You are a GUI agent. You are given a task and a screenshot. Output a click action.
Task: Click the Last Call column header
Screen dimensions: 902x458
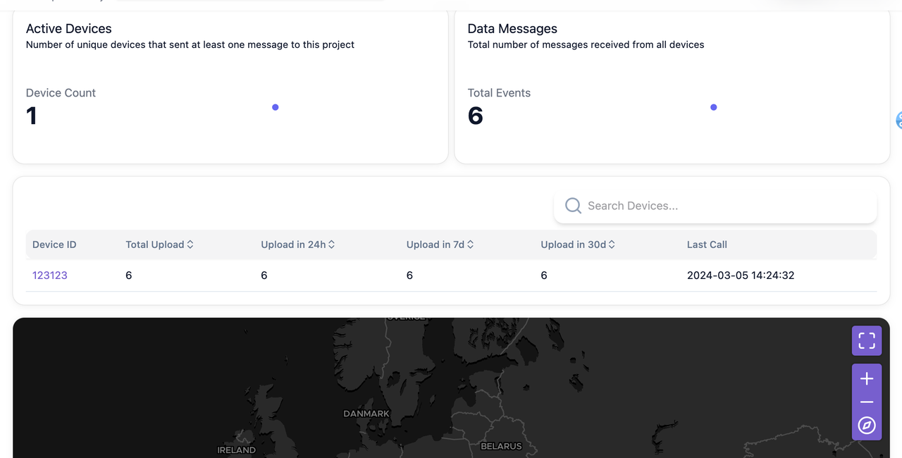pos(707,245)
